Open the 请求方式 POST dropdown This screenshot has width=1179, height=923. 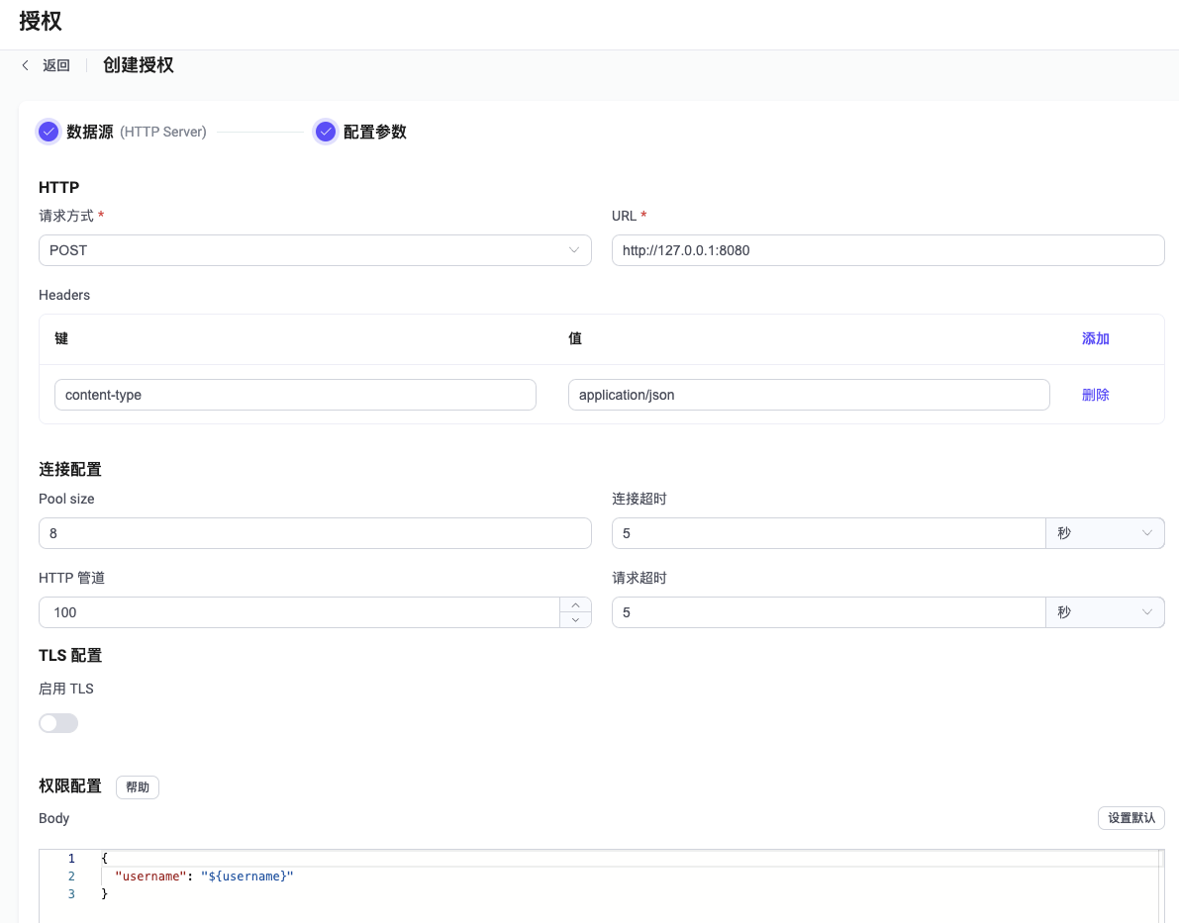pyautogui.click(x=315, y=250)
